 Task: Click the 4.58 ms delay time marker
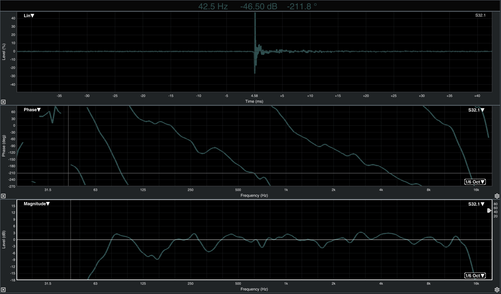[254, 96]
